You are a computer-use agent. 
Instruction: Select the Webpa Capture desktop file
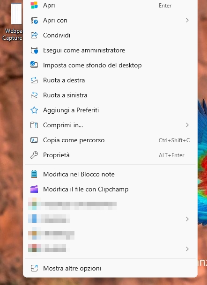click(x=12, y=22)
